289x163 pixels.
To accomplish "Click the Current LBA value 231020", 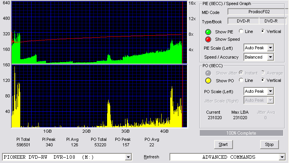I will (215, 118).
